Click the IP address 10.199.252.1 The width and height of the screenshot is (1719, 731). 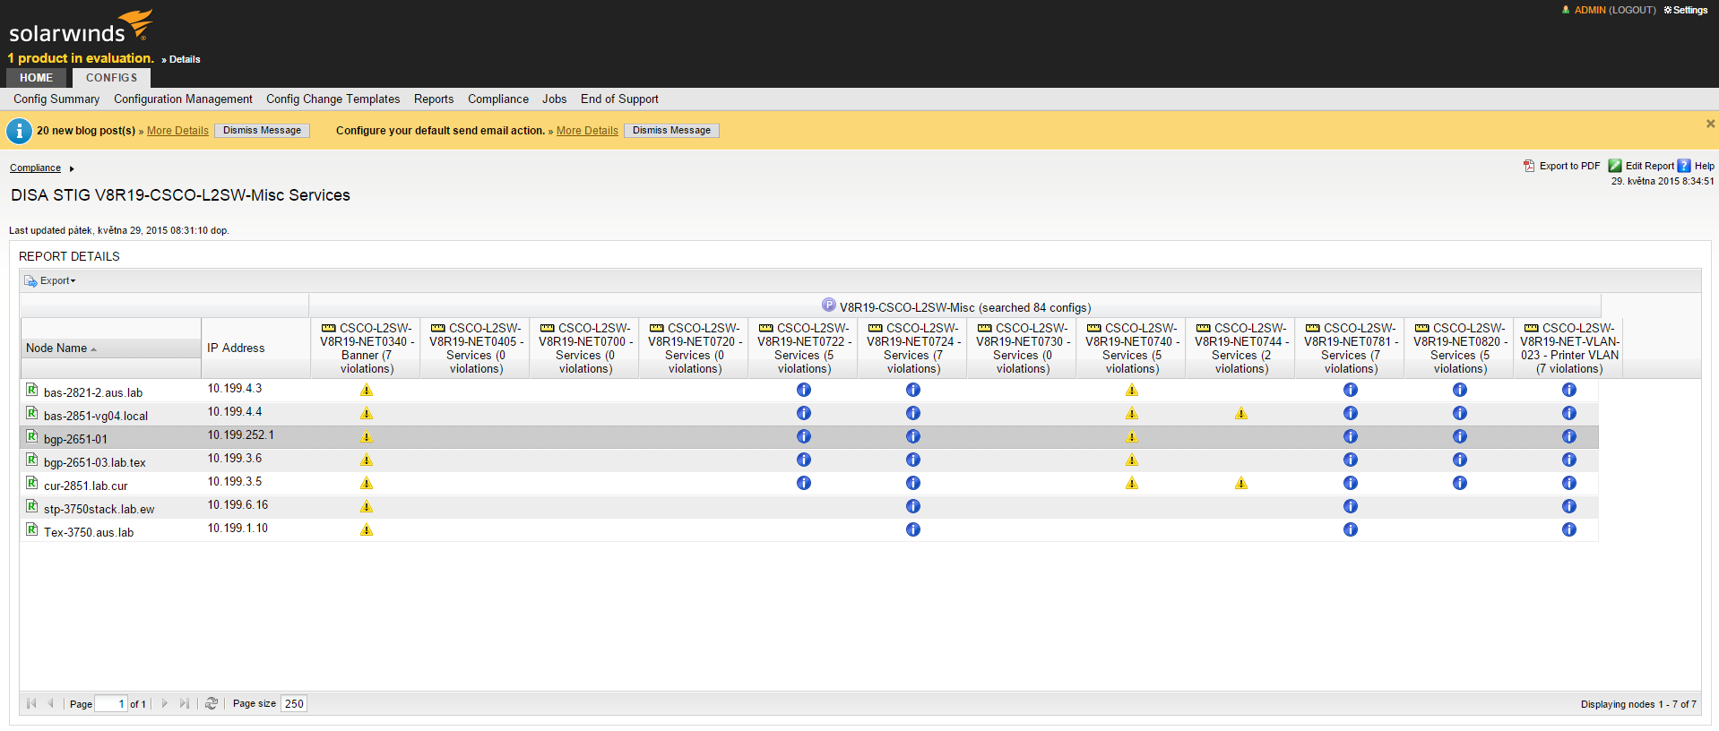click(x=241, y=435)
